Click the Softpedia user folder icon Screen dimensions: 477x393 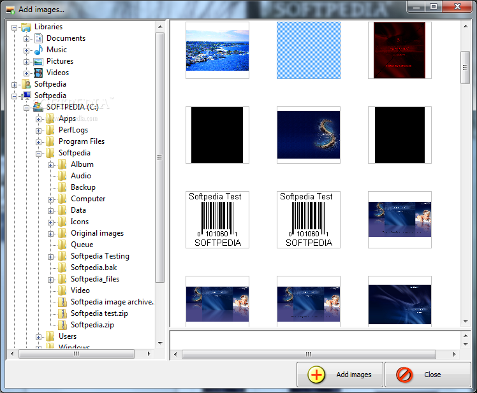(x=27, y=84)
